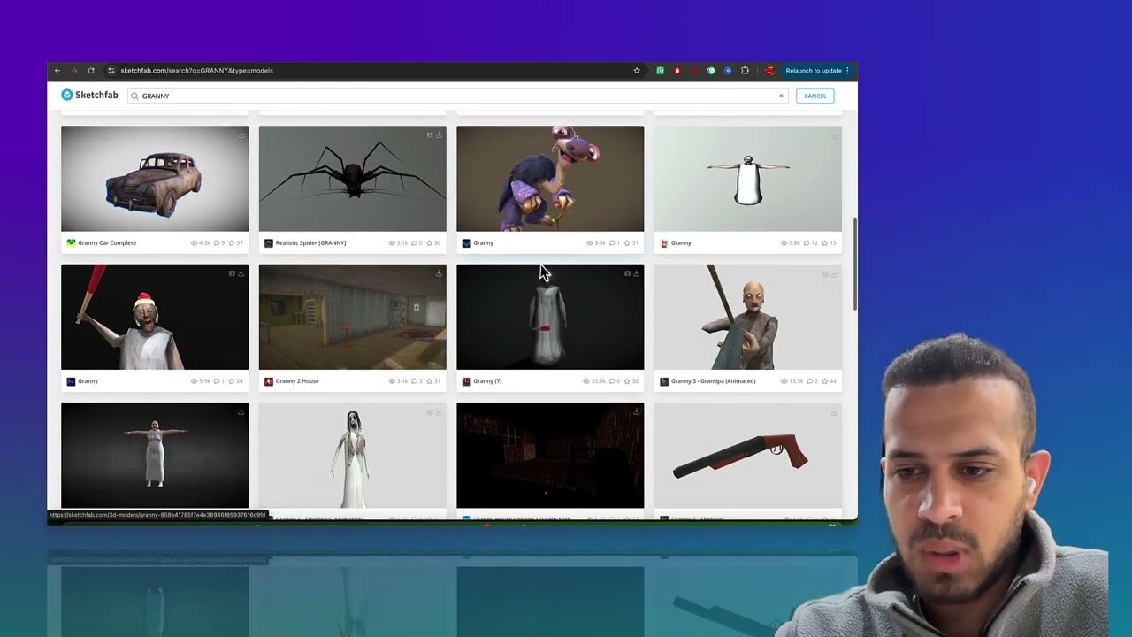Open the Granny 3 Grandpa thumbnail
This screenshot has height=637, width=1132.
pyautogui.click(x=747, y=317)
